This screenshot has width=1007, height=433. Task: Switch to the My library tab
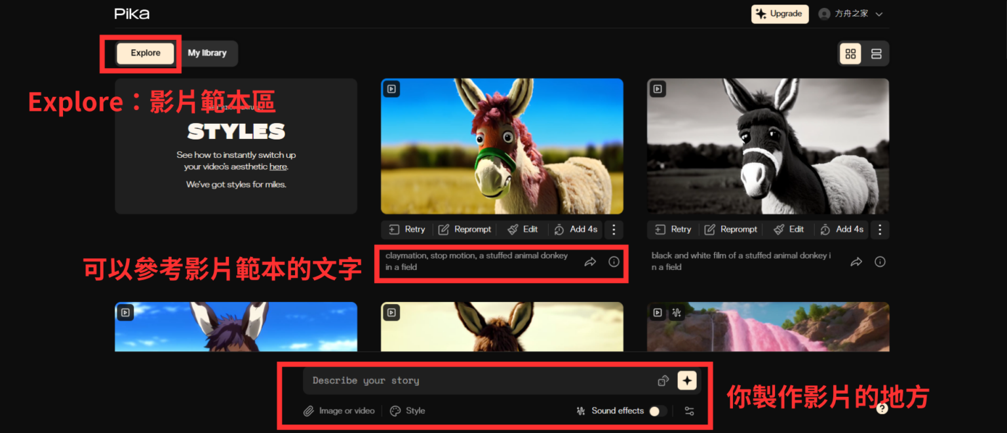(207, 54)
